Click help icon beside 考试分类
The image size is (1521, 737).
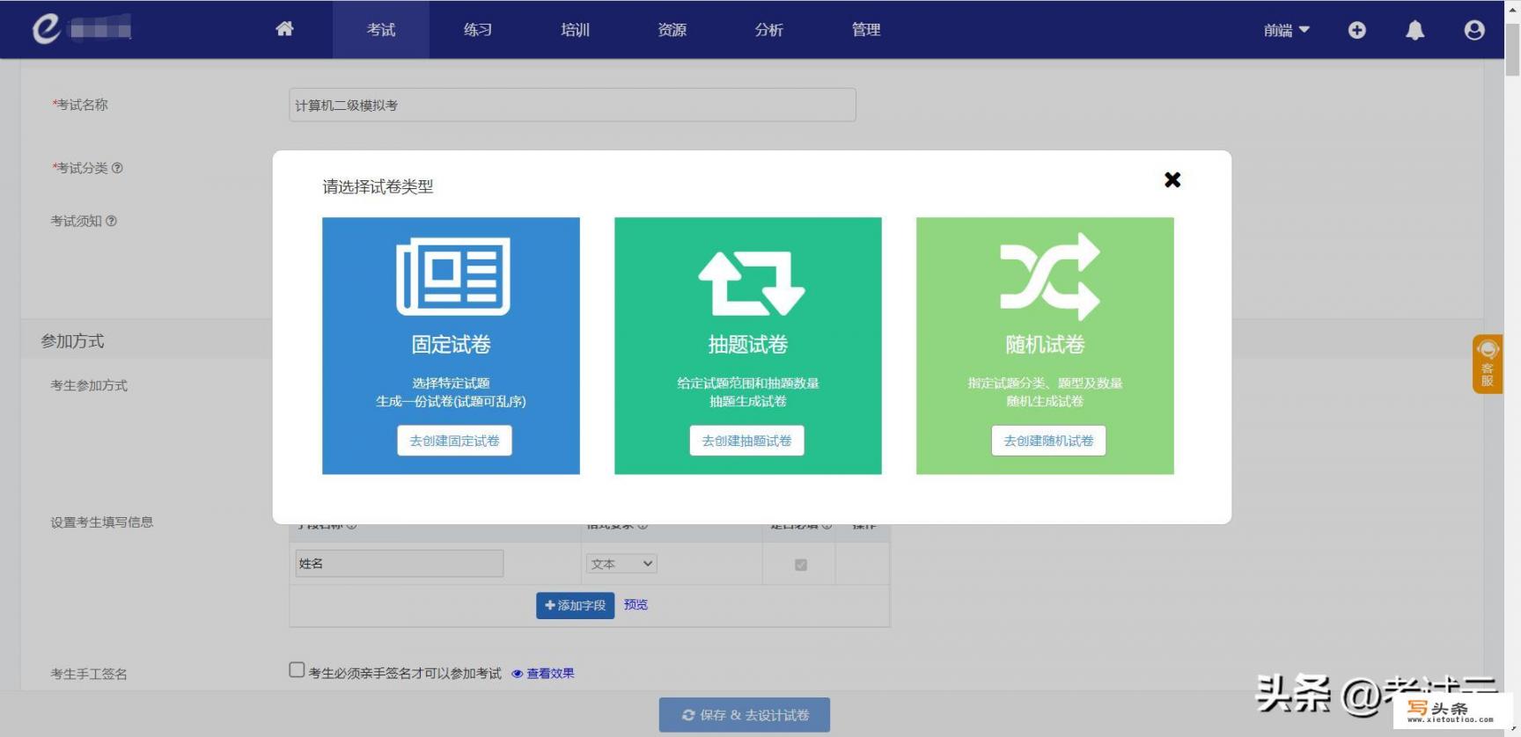pos(117,168)
